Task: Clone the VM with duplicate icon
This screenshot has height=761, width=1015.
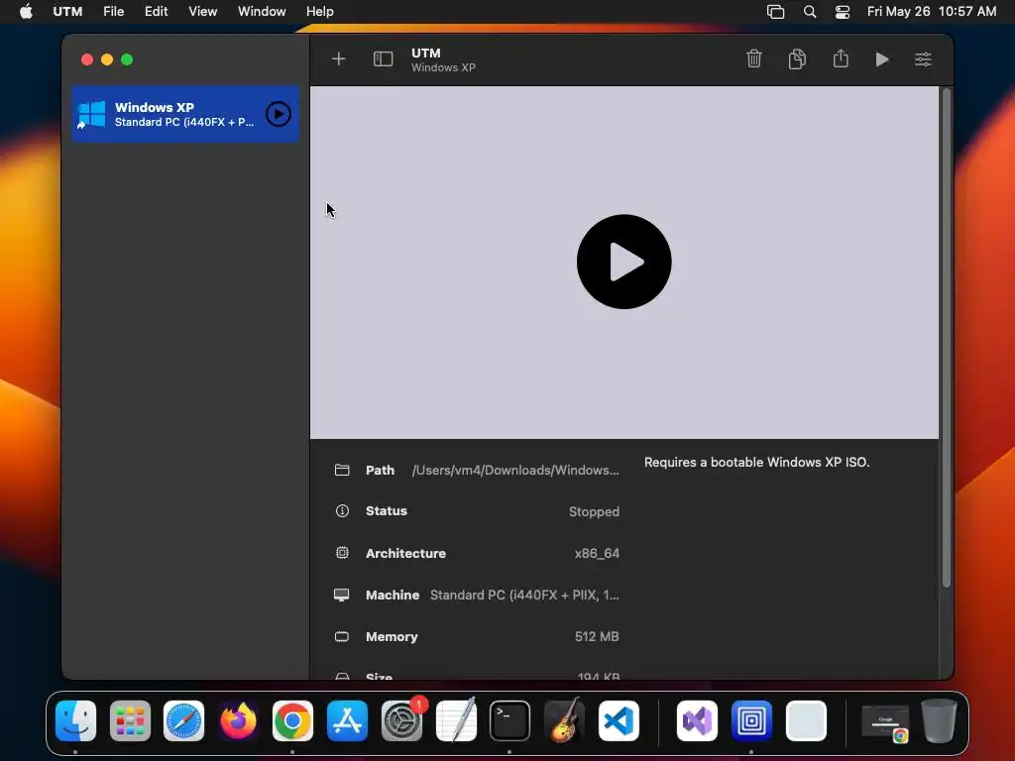Action: (x=798, y=58)
